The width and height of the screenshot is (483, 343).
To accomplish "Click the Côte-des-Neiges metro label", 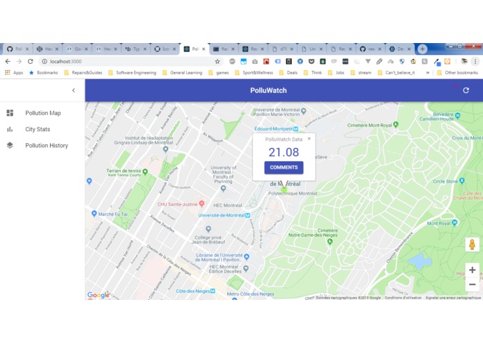I will click(x=193, y=291).
